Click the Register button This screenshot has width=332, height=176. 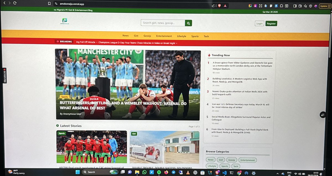pos(271,24)
